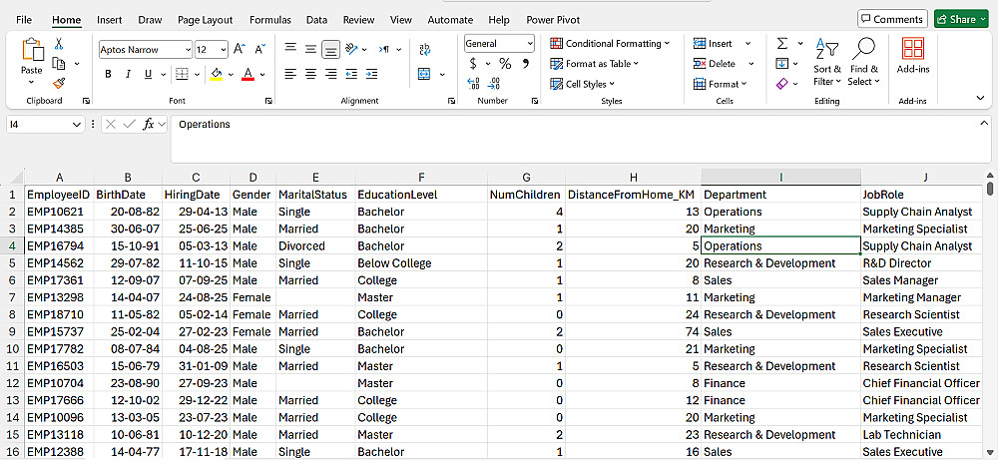
Task: Click the Wrap Text icon
Action: coord(424,49)
